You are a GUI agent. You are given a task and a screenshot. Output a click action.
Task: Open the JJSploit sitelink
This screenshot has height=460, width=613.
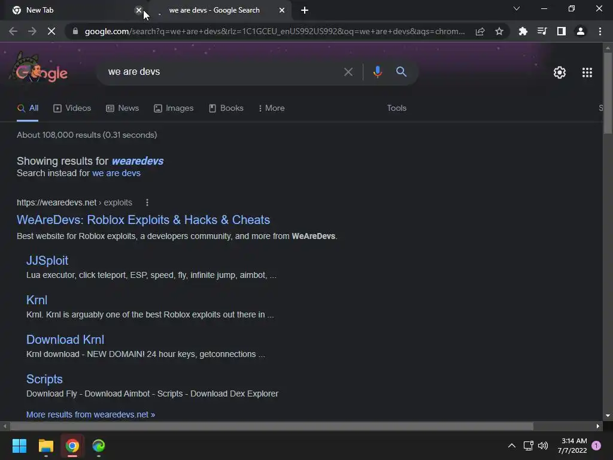point(47,261)
